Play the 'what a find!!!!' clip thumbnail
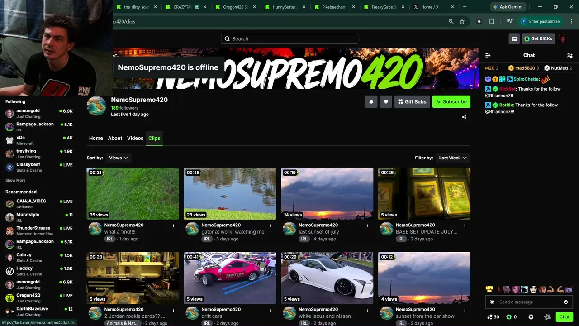Viewport: 579px width, 326px height. click(133, 194)
